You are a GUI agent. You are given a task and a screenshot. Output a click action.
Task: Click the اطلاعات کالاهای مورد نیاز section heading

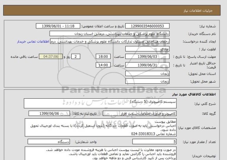[x=194, y=94]
